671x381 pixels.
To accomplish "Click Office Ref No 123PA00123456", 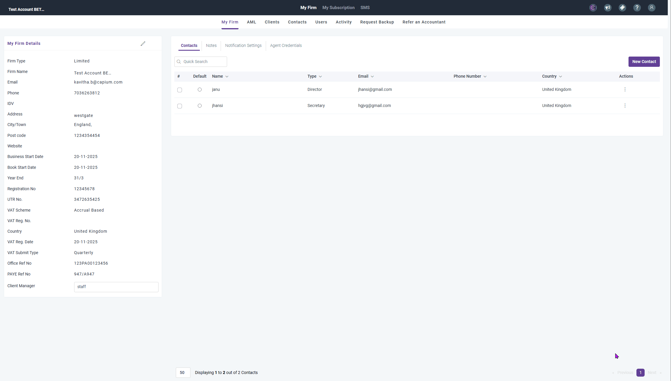I will [x=91, y=263].
